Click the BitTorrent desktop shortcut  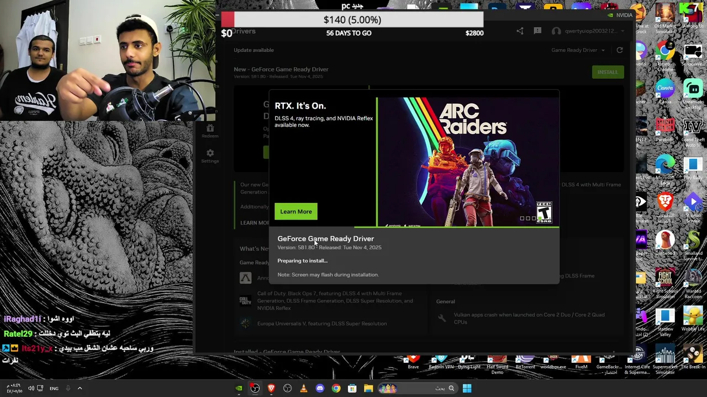pyautogui.click(x=525, y=362)
